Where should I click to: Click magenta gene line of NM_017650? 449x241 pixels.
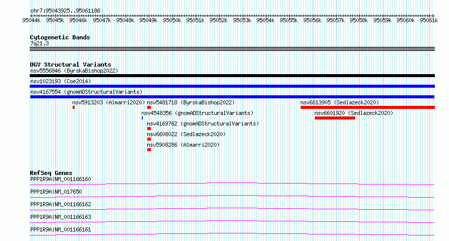point(232,196)
